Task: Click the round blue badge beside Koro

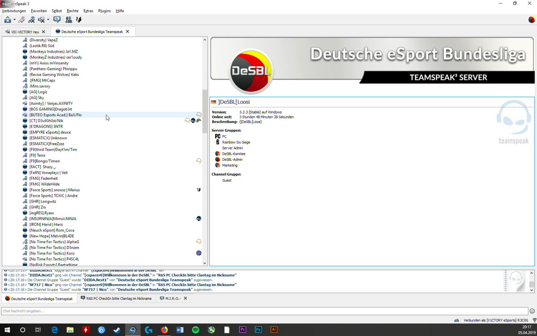Action: [x=199, y=253]
